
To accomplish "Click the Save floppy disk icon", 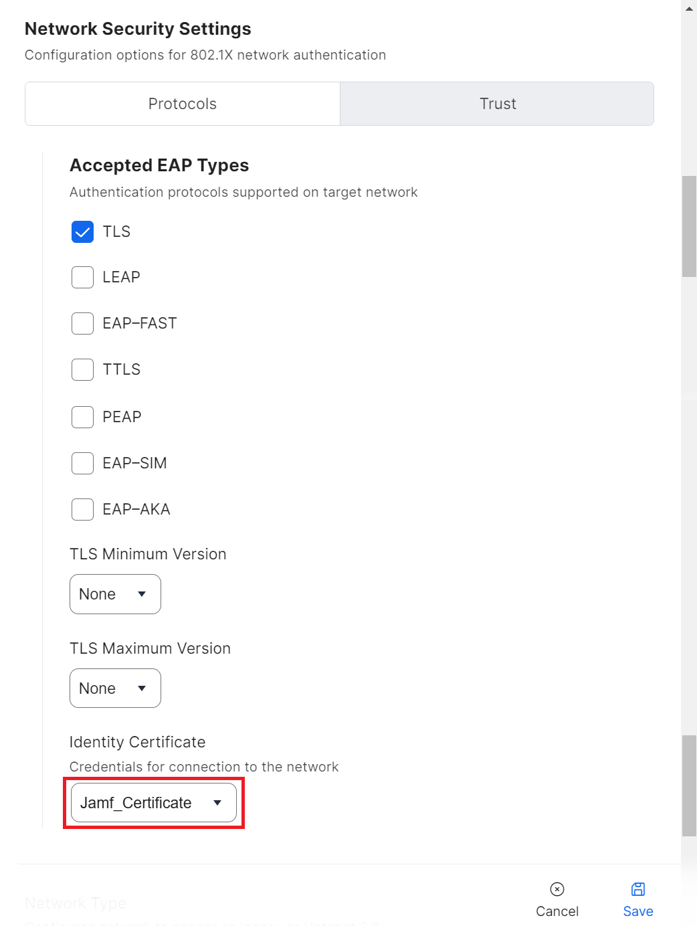I will point(638,889).
